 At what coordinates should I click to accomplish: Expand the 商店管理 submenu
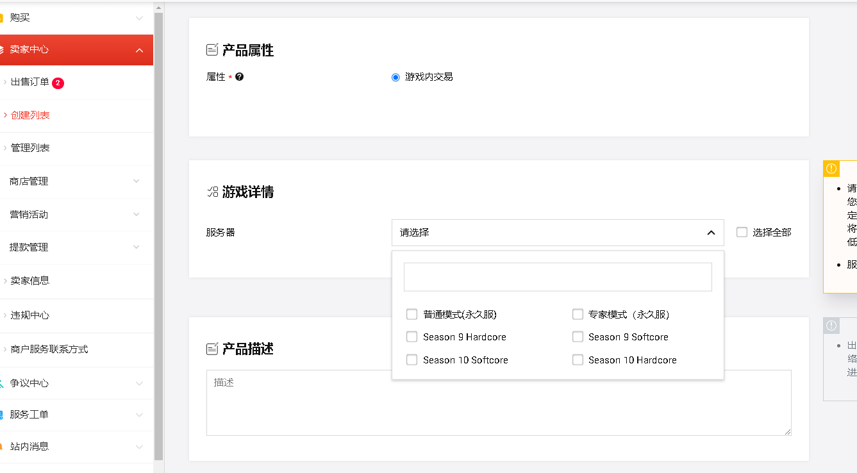(136, 181)
